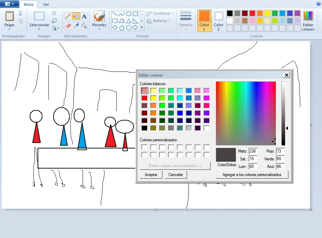322x238 pixels.
Task: Open the Seleccionar dropdown arrow
Action: point(39,29)
